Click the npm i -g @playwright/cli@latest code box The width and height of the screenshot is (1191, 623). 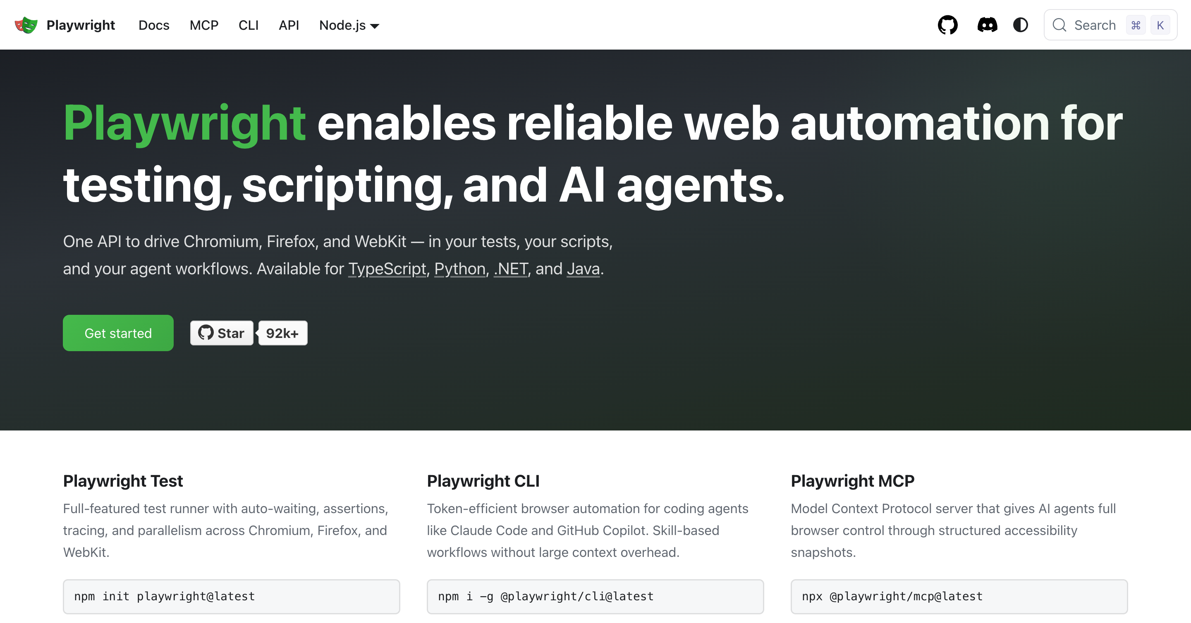point(595,596)
